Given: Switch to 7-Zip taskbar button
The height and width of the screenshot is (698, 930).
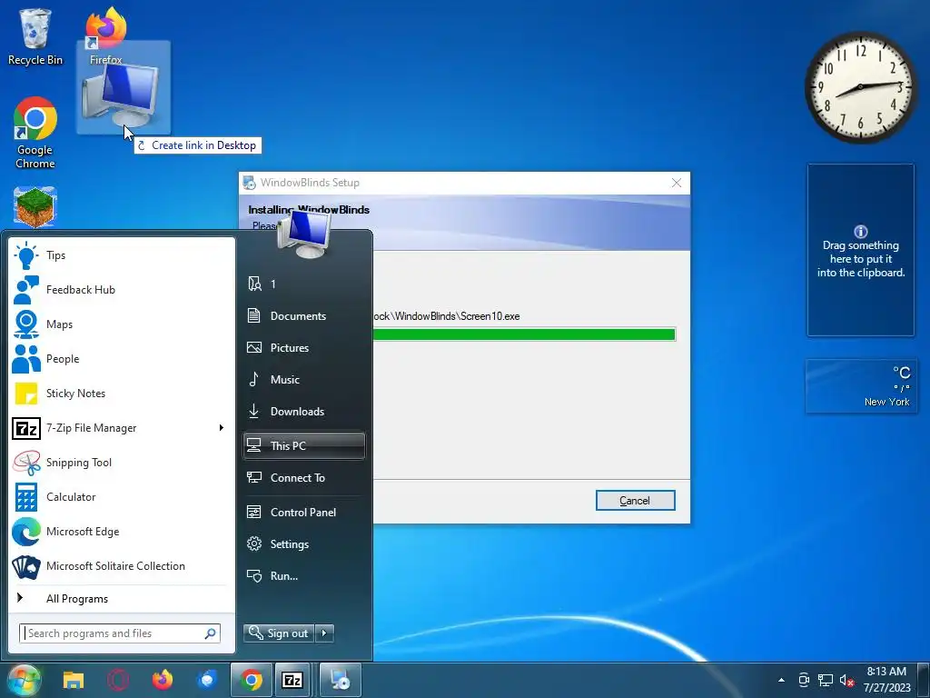Looking at the screenshot, I should pyautogui.click(x=292, y=680).
